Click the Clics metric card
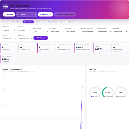This screenshot has width=129, height=129. [x=27, y=48]
